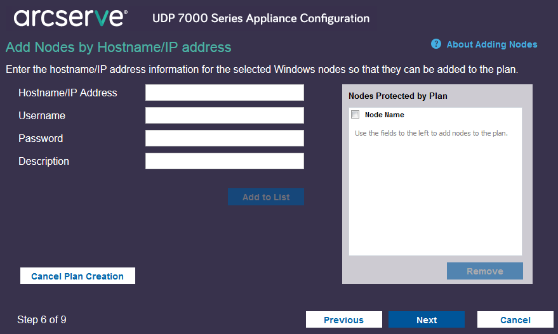
Task: Select the Password entry field
Action: [225, 138]
